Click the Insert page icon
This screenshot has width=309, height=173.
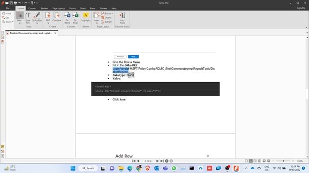(97, 15)
